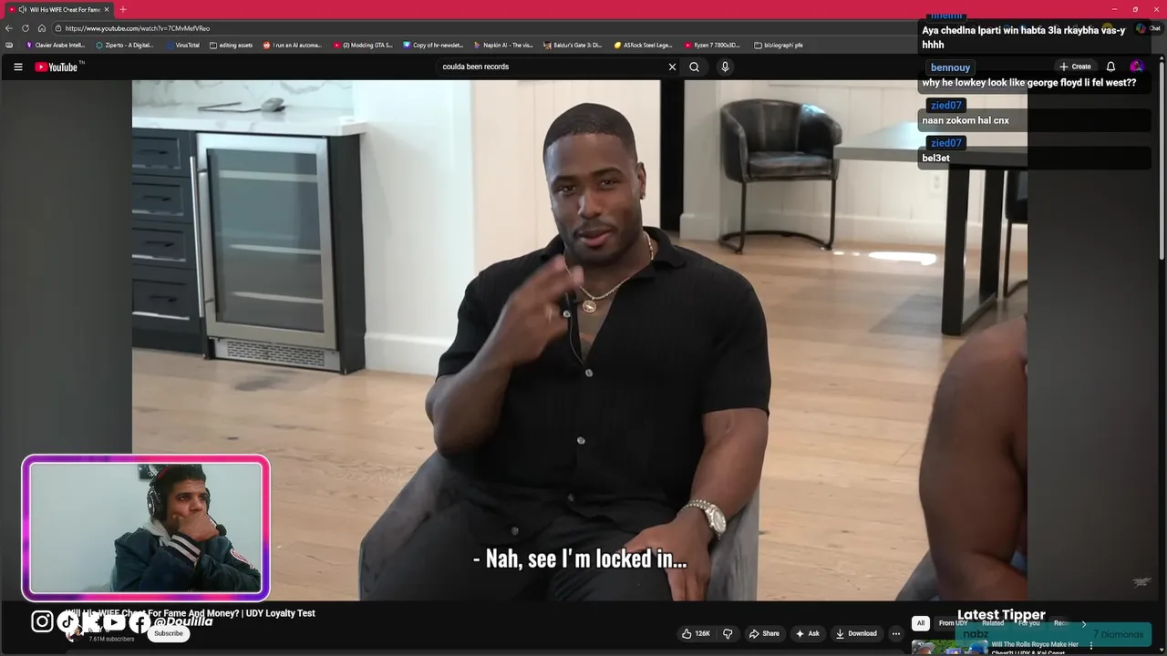Show more filter chips with right chevron
1167x656 pixels.
pos(1083,623)
